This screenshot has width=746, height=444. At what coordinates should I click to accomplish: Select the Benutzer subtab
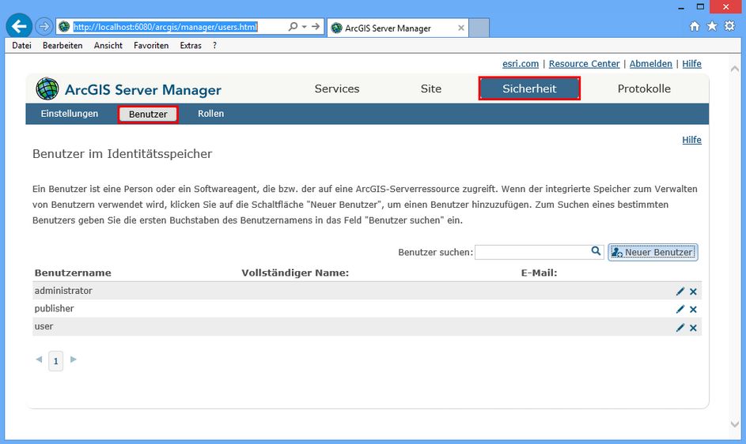(148, 114)
